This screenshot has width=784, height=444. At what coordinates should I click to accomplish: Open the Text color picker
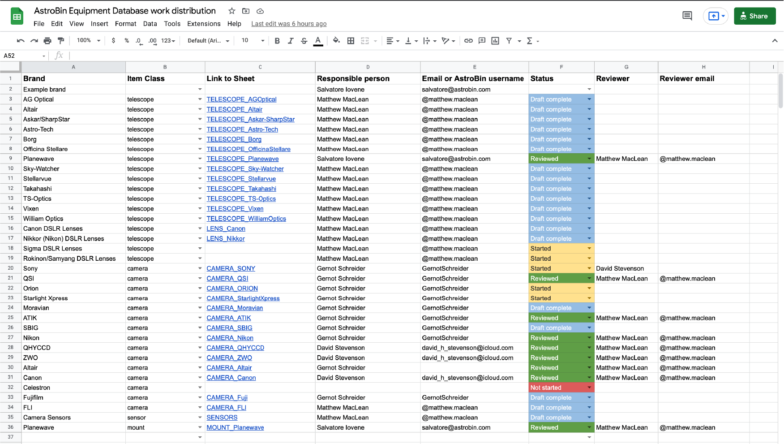(318, 40)
